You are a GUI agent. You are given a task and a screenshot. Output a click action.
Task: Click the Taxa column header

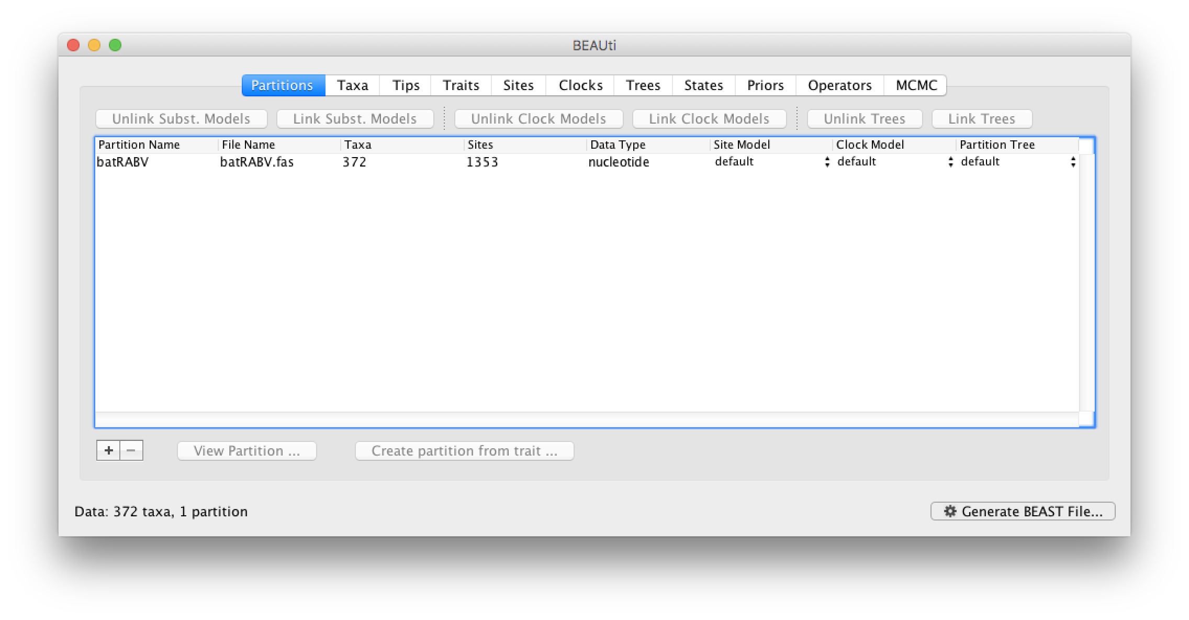pos(402,145)
